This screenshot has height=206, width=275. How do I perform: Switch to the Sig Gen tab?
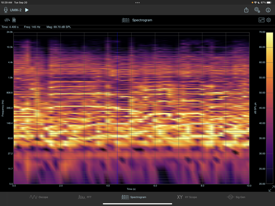pos(236,197)
